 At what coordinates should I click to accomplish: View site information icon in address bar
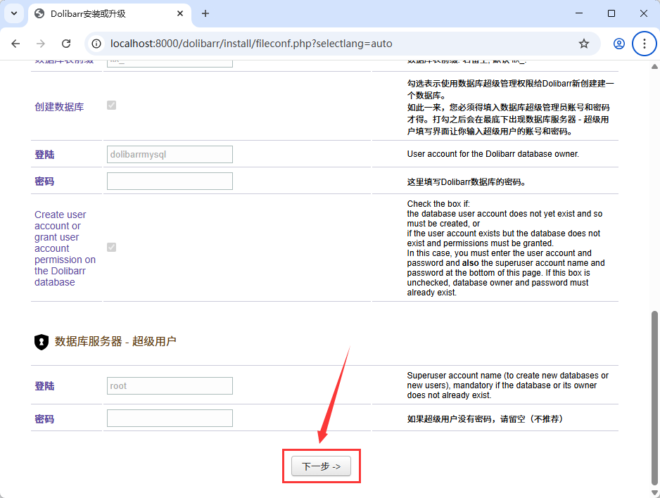pos(96,44)
